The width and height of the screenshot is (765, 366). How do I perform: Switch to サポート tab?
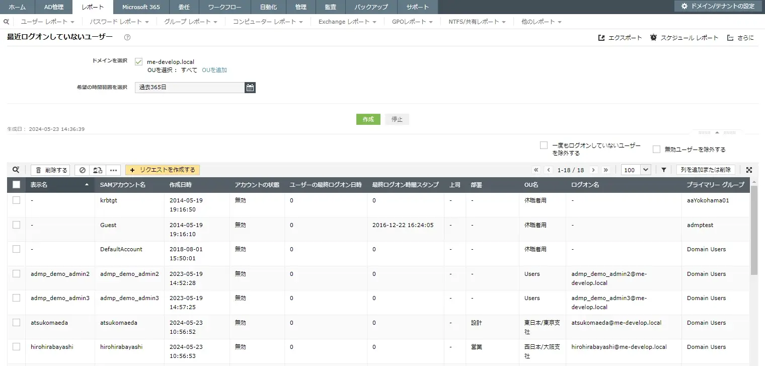pos(418,7)
